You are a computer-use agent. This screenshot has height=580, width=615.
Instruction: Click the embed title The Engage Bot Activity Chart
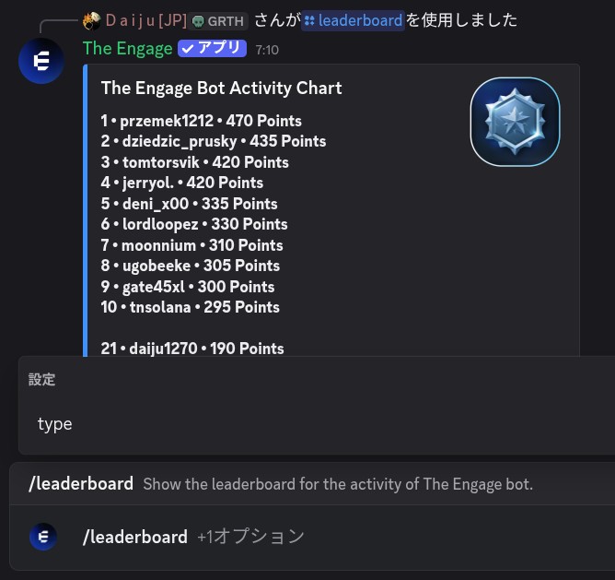(221, 89)
